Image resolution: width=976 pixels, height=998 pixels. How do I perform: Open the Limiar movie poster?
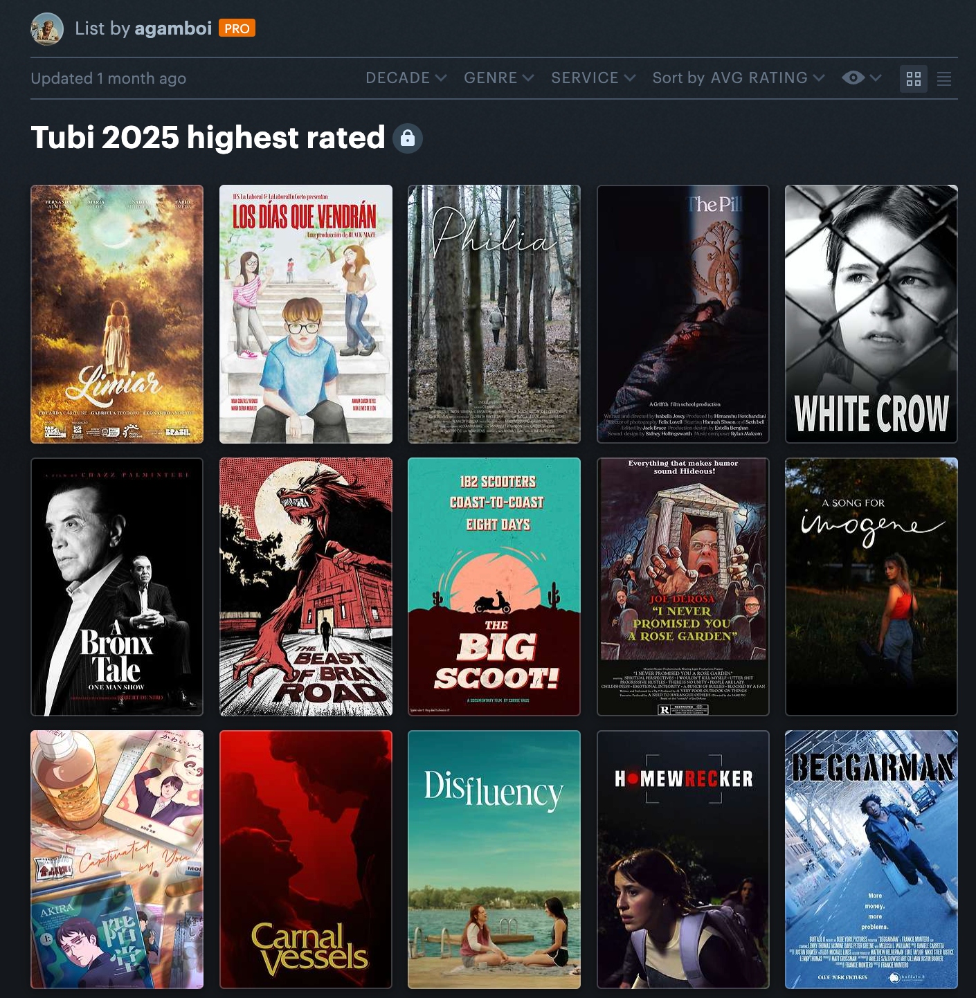[117, 314]
